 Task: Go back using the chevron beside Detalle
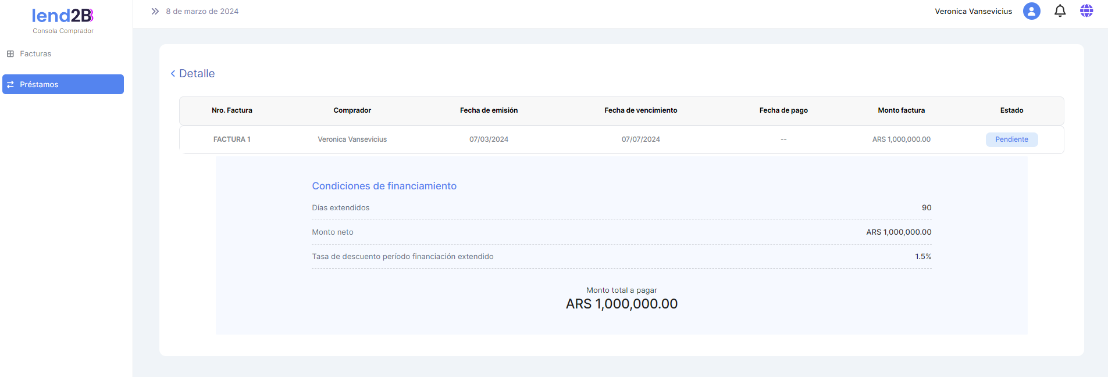[x=173, y=74]
